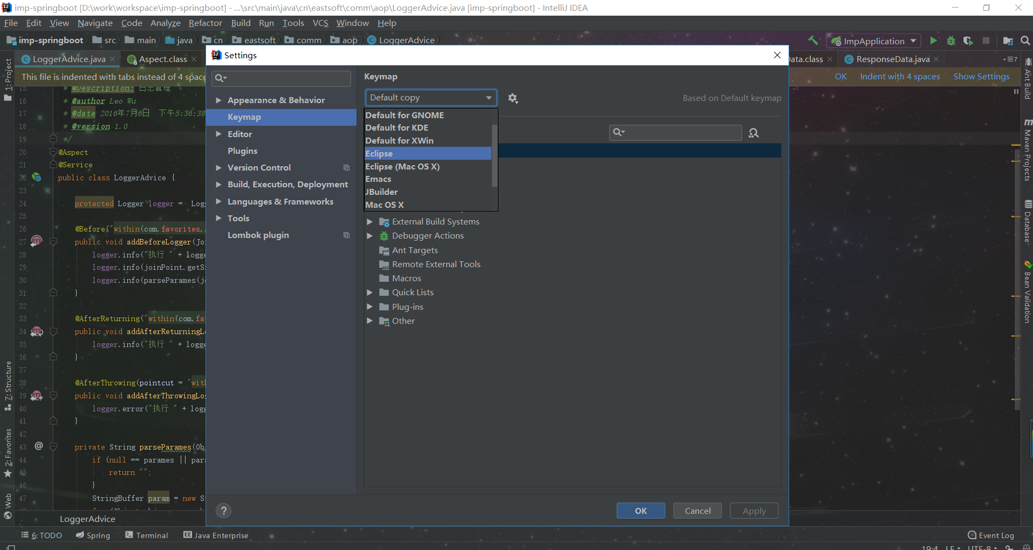Open the Java Enterprise tool window
This screenshot has height=550, width=1033.
(x=216, y=535)
